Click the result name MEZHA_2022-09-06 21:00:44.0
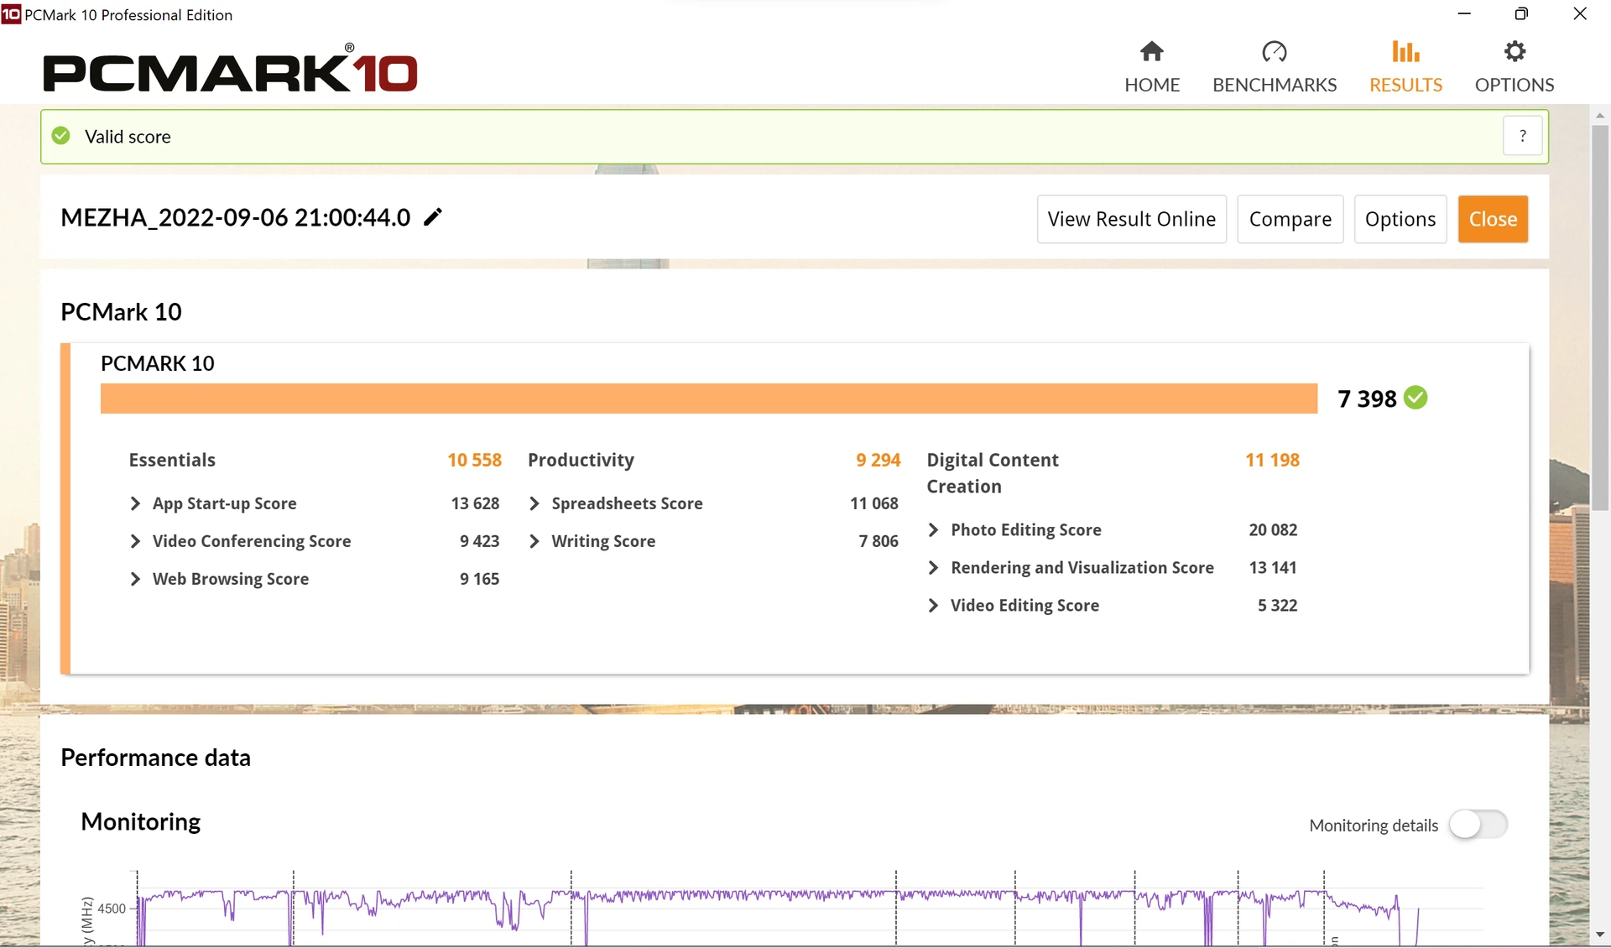Viewport: 1611px width, 948px height. 236,217
